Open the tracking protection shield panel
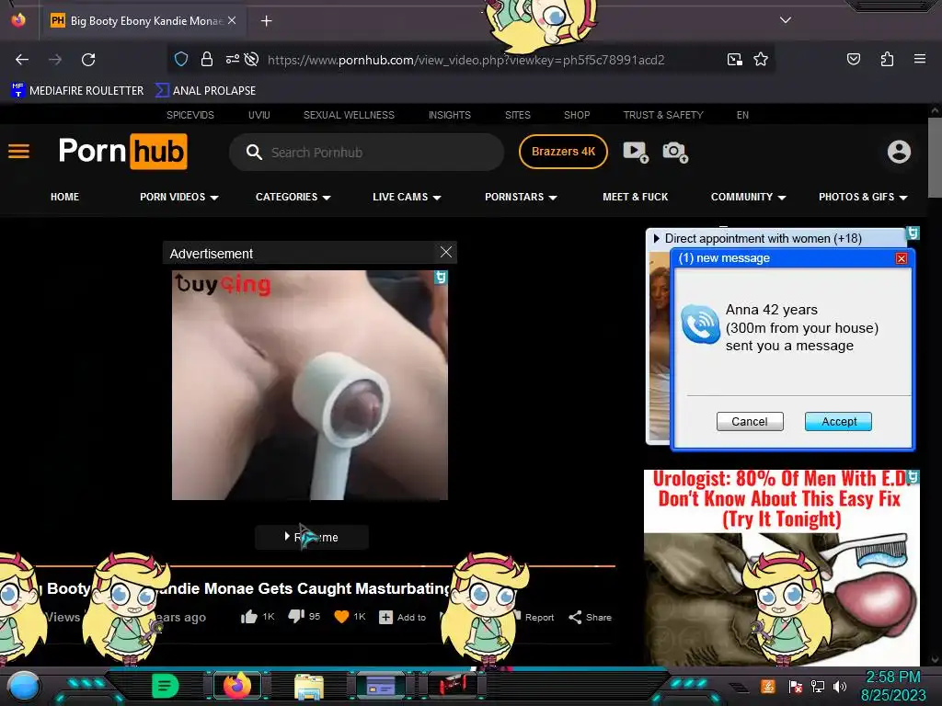The width and height of the screenshot is (942, 706). pyautogui.click(x=181, y=59)
